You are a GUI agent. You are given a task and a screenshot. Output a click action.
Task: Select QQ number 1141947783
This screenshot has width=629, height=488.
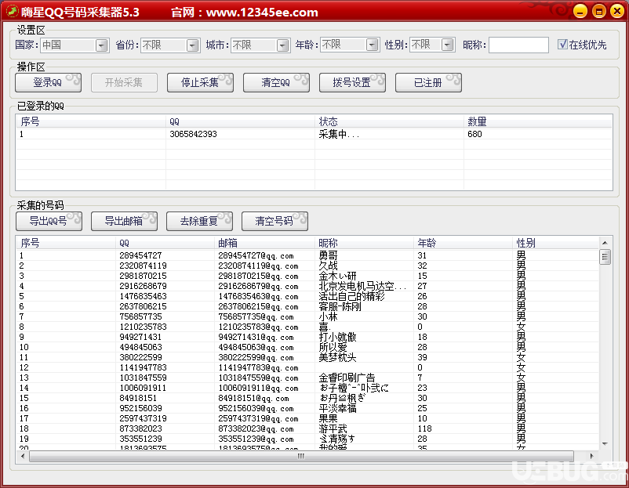[143, 367]
